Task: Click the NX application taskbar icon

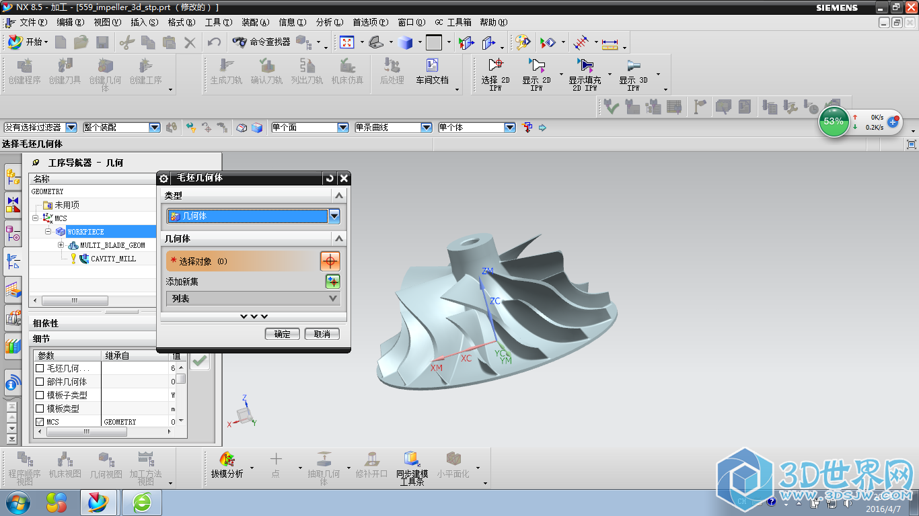Action: tap(98, 502)
